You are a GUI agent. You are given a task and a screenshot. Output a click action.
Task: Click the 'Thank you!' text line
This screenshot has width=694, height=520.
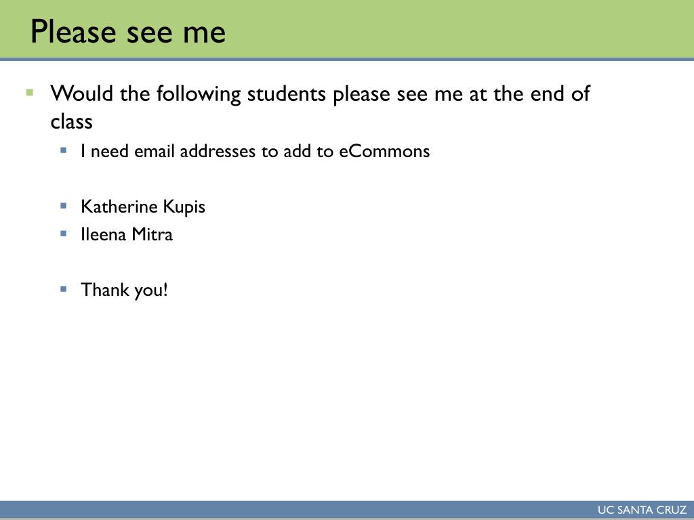125,290
